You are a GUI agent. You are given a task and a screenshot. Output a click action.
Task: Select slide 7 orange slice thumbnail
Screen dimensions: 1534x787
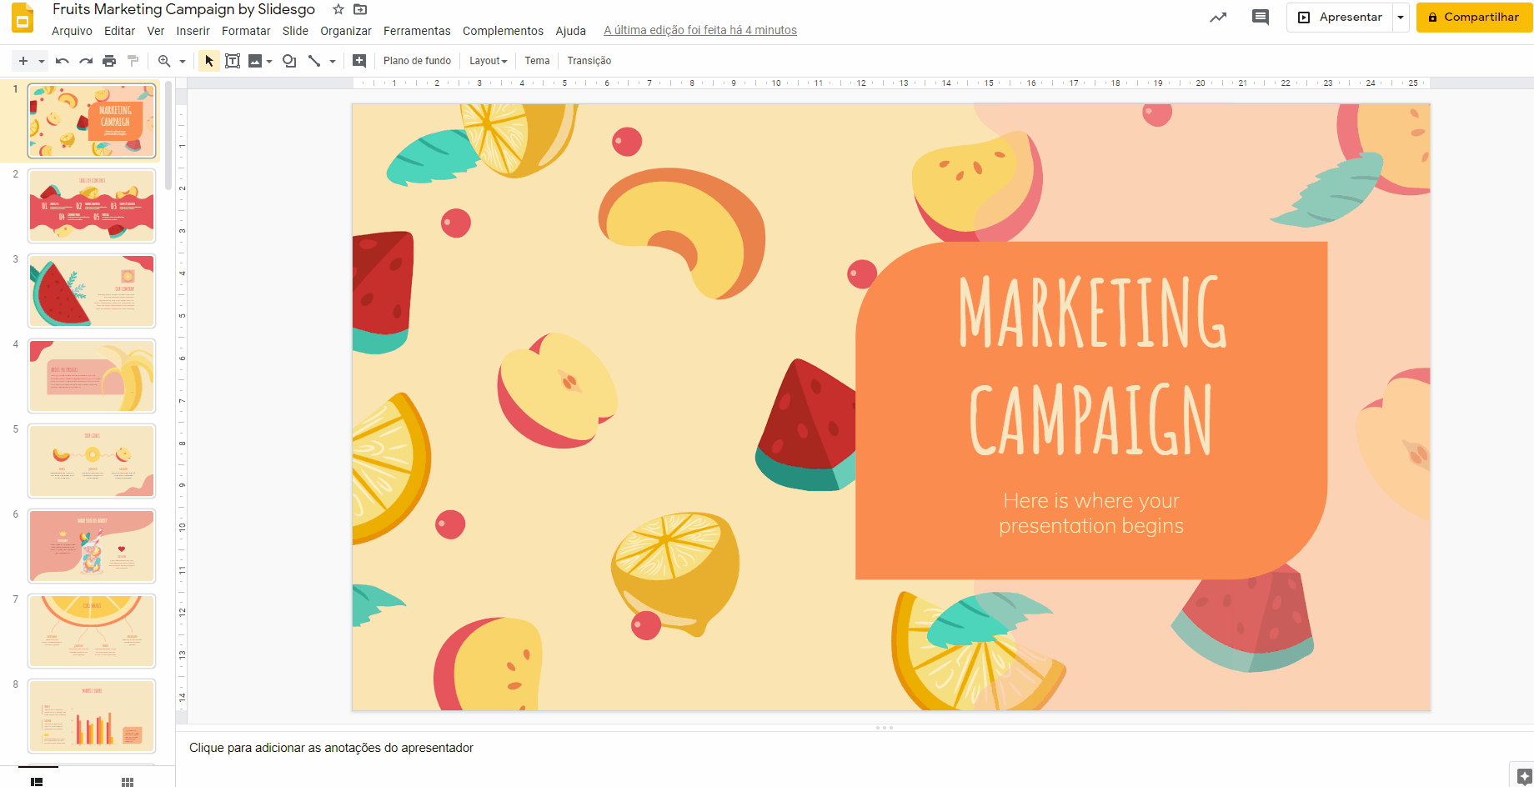pos(92,631)
